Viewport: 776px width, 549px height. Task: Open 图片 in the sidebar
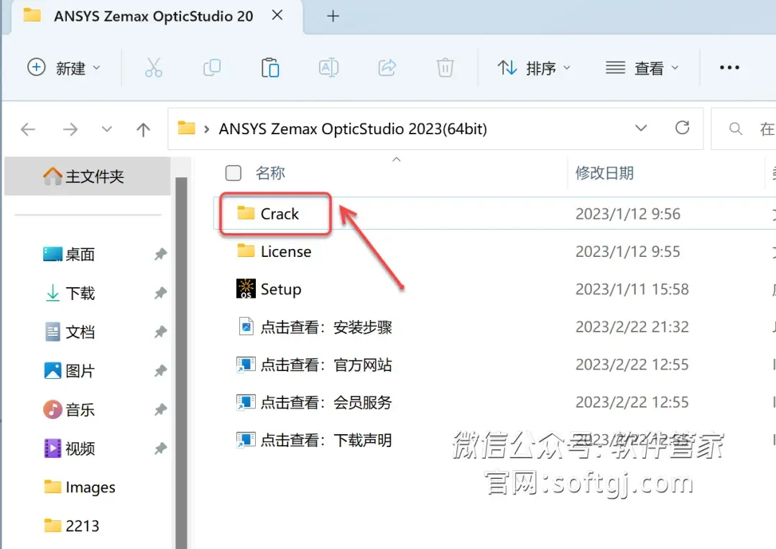[x=69, y=370]
